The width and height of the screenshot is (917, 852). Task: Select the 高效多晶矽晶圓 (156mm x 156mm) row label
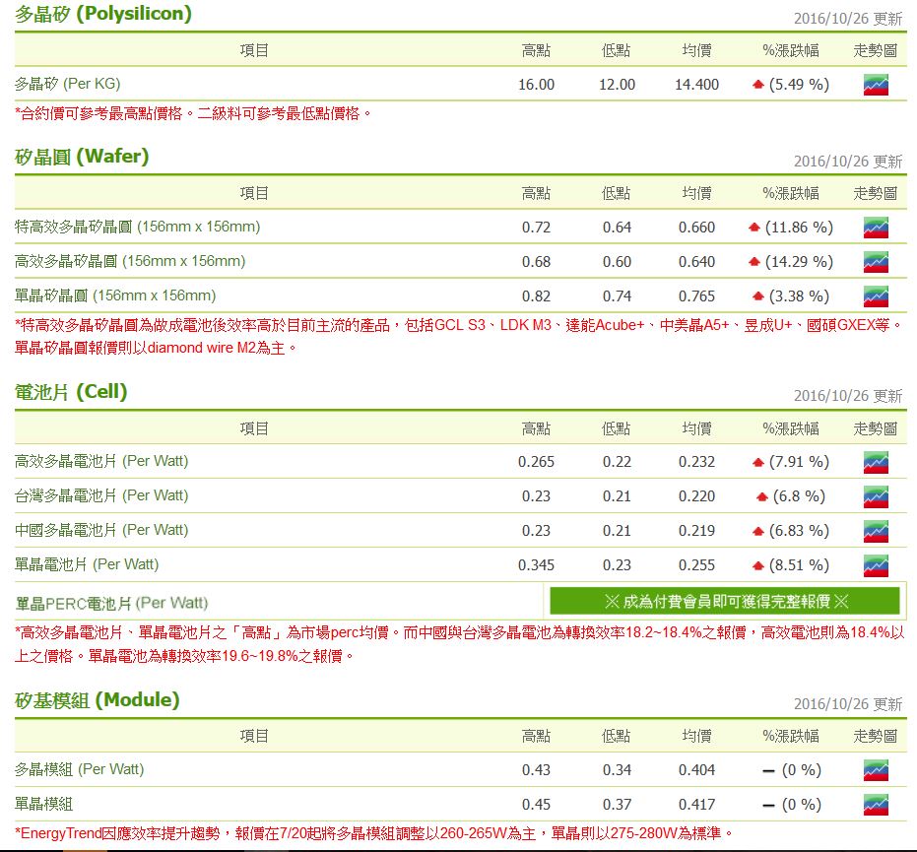click(130, 261)
